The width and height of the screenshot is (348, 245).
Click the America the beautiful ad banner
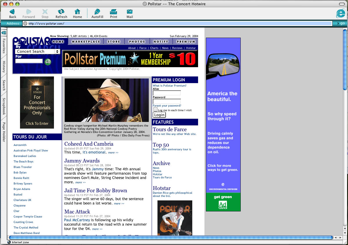tap(223, 124)
